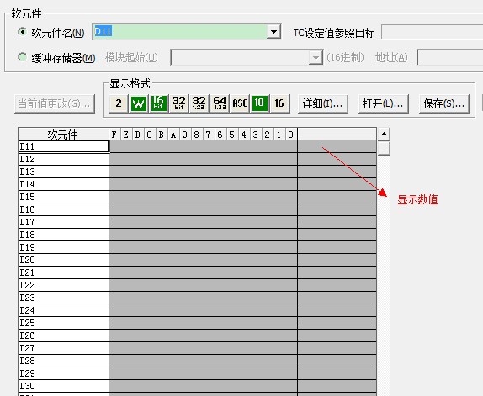Select 32 bit integer display format
This screenshot has height=396, width=483.
coord(178,103)
